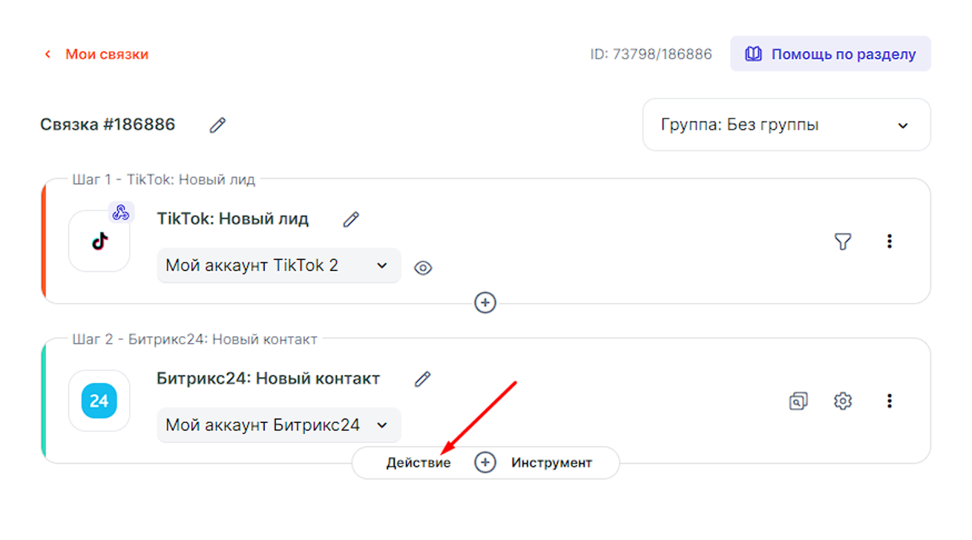This screenshot has height=540, width=972.
Task: Show TikTok account details with eye icon
Action: click(x=423, y=268)
